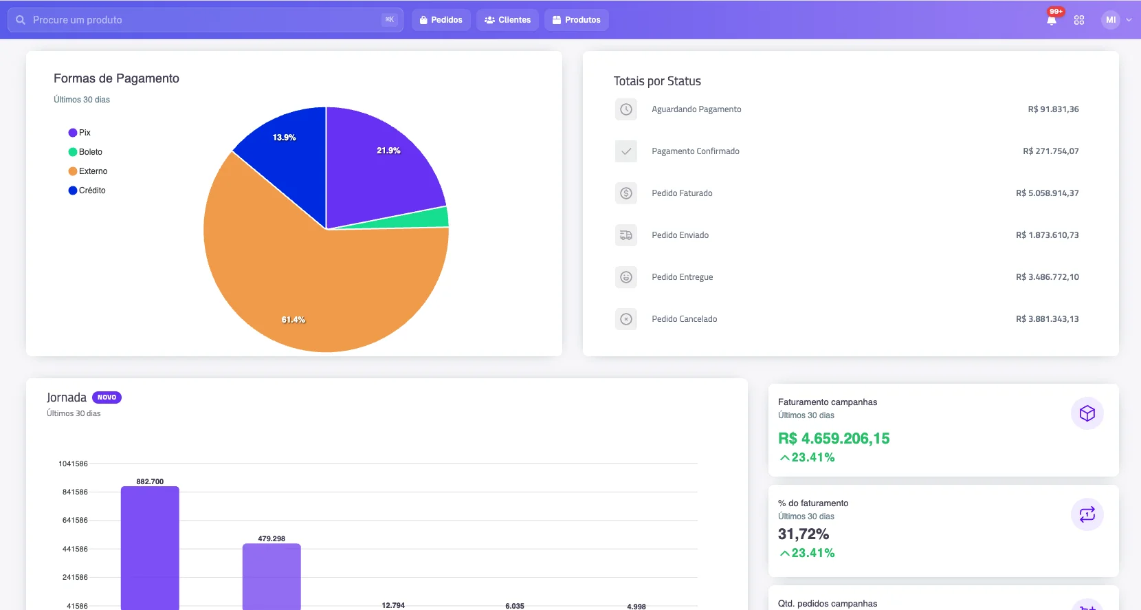Click the R$ 4.659.206,15 campaign revenue value
Viewport: 1141px width, 610px height.
point(834,439)
